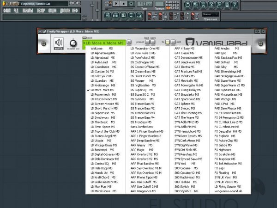Click the main volume slider in top panel
Viewport: 277px width, 208px height.
tap(92, 11)
